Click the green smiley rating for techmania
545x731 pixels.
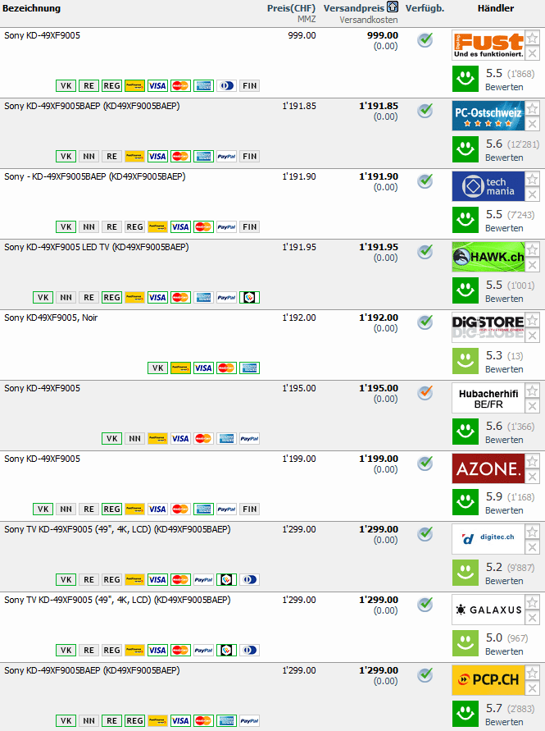[x=466, y=220]
